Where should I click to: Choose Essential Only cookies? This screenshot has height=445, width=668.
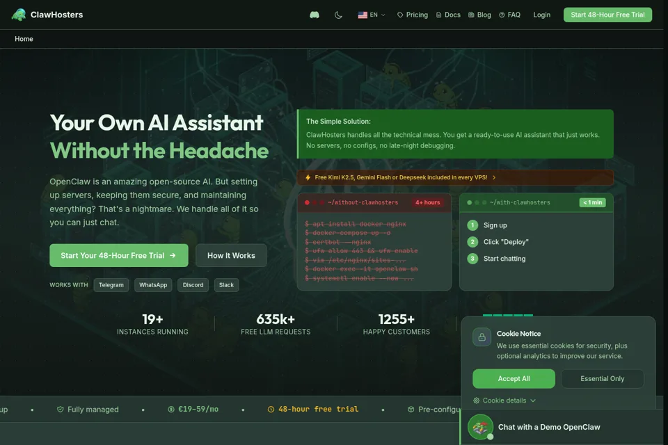click(602, 378)
